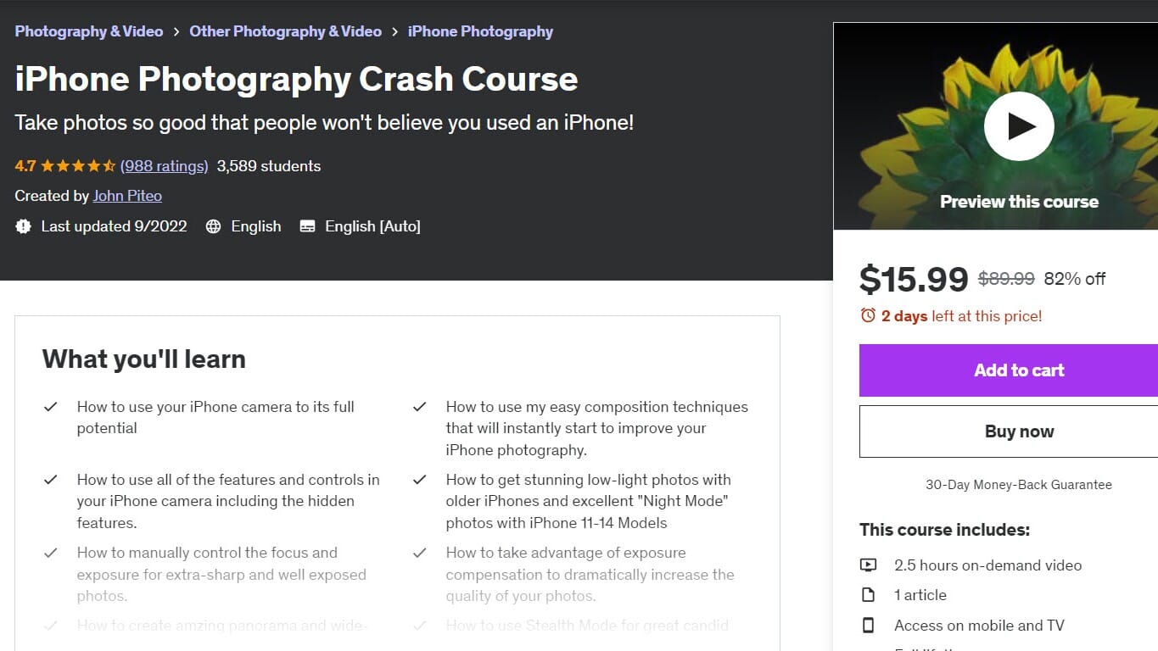Click the checkmark beside the composition techniques item
The image size is (1158, 651).
point(419,407)
